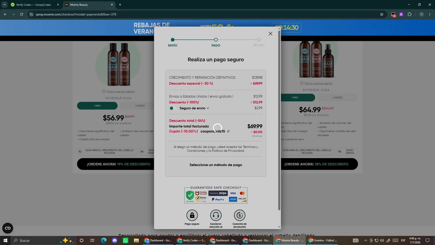Viewport: 435px width, 245px height.
Task: Select 1 MES on the left product card
Action: point(97,106)
